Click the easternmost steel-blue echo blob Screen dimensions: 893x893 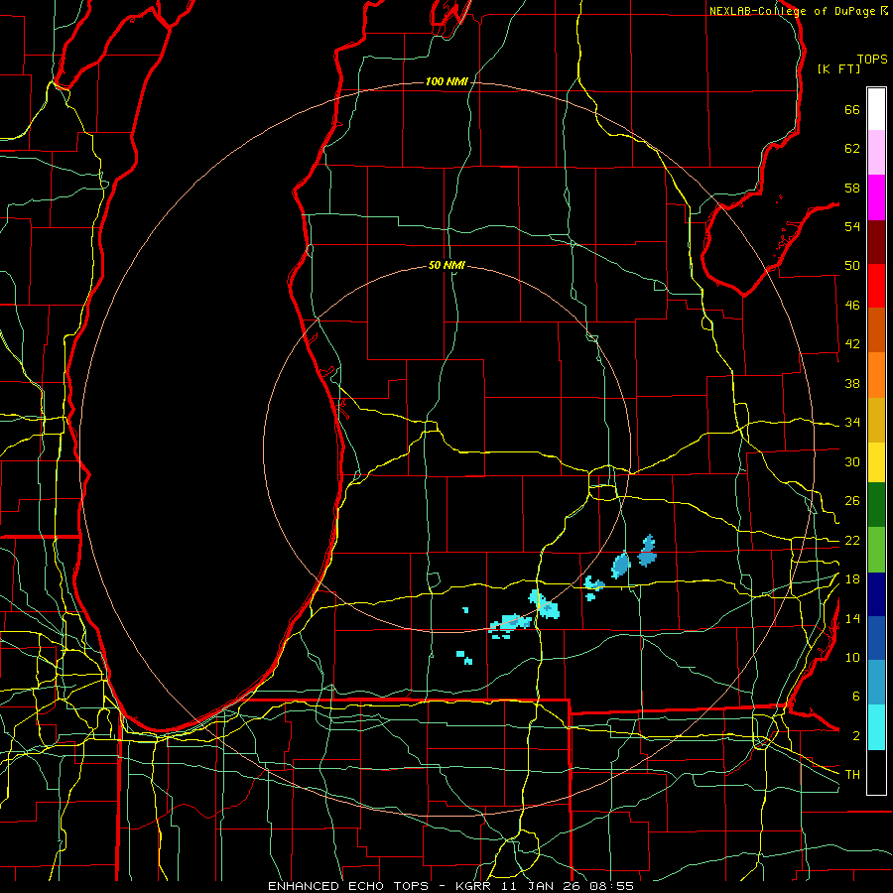648,552
